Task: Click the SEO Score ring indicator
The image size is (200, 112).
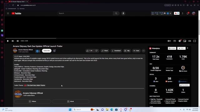Action: pyautogui.click(x=183, y=68)
